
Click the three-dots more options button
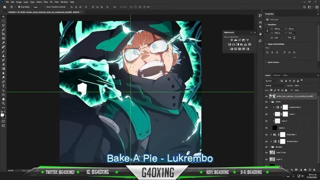pyautogui.click(x=114, y=7)
